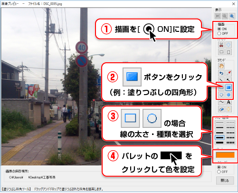
Task: Select ON radio nearest the 閉じる button
Action: [219, 167]
